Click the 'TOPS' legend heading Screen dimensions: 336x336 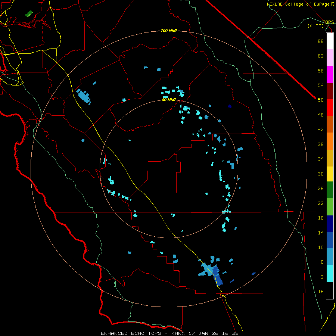328,22
